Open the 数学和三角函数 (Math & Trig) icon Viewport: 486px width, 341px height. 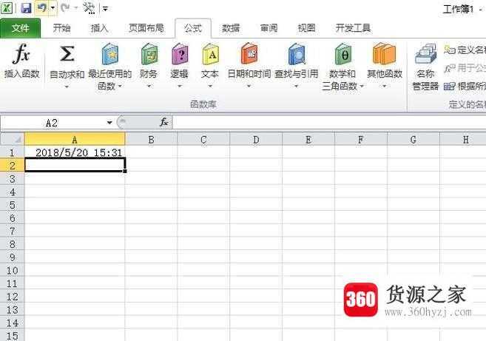click(x=342, y=54)
